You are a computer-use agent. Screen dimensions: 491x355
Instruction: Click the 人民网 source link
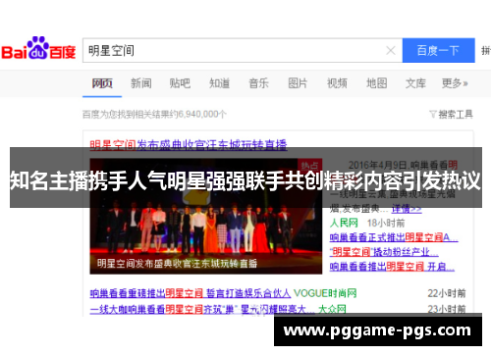(x=344, y=223)
